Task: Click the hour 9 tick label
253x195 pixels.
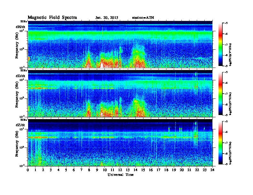Action: point(97,170)
